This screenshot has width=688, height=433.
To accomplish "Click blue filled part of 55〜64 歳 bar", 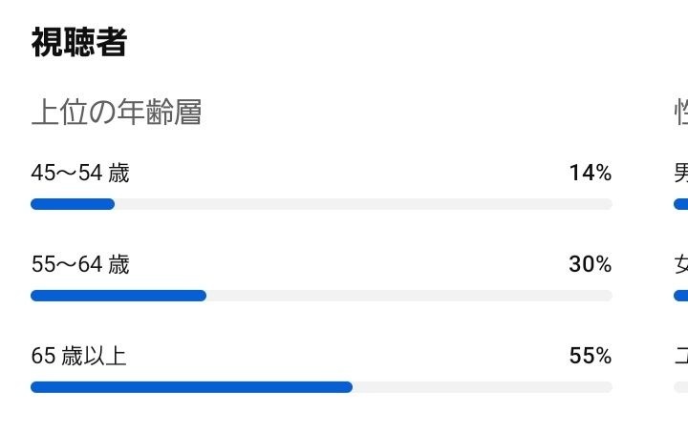I will [x=118, y=296].
